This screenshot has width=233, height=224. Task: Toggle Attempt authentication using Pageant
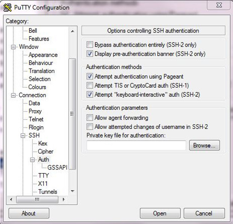[90, 76]
